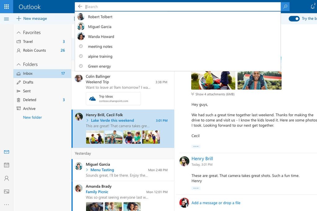Select the Robert Tolbert search suggestion
The height and width of the screenshot is (211, 317).
pos(100,17)
